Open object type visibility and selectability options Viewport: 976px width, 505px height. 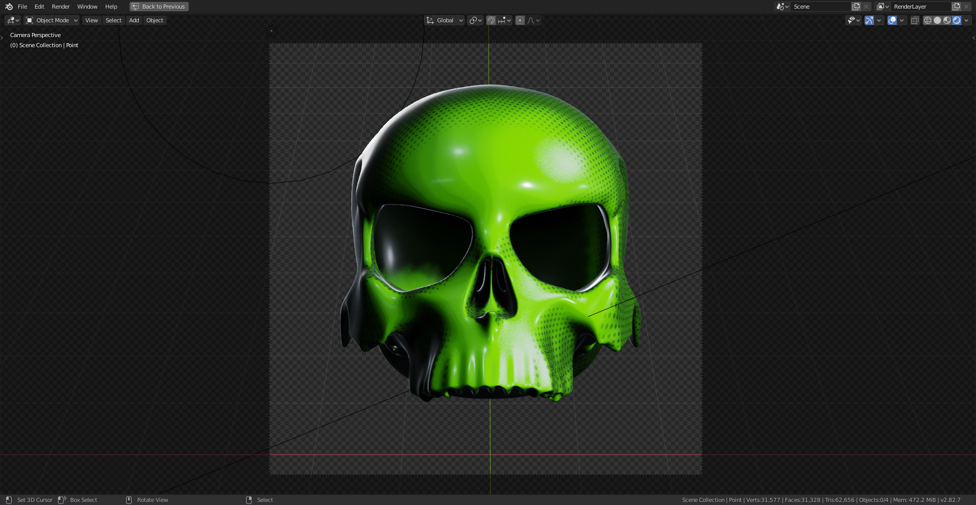coord(853,20)
